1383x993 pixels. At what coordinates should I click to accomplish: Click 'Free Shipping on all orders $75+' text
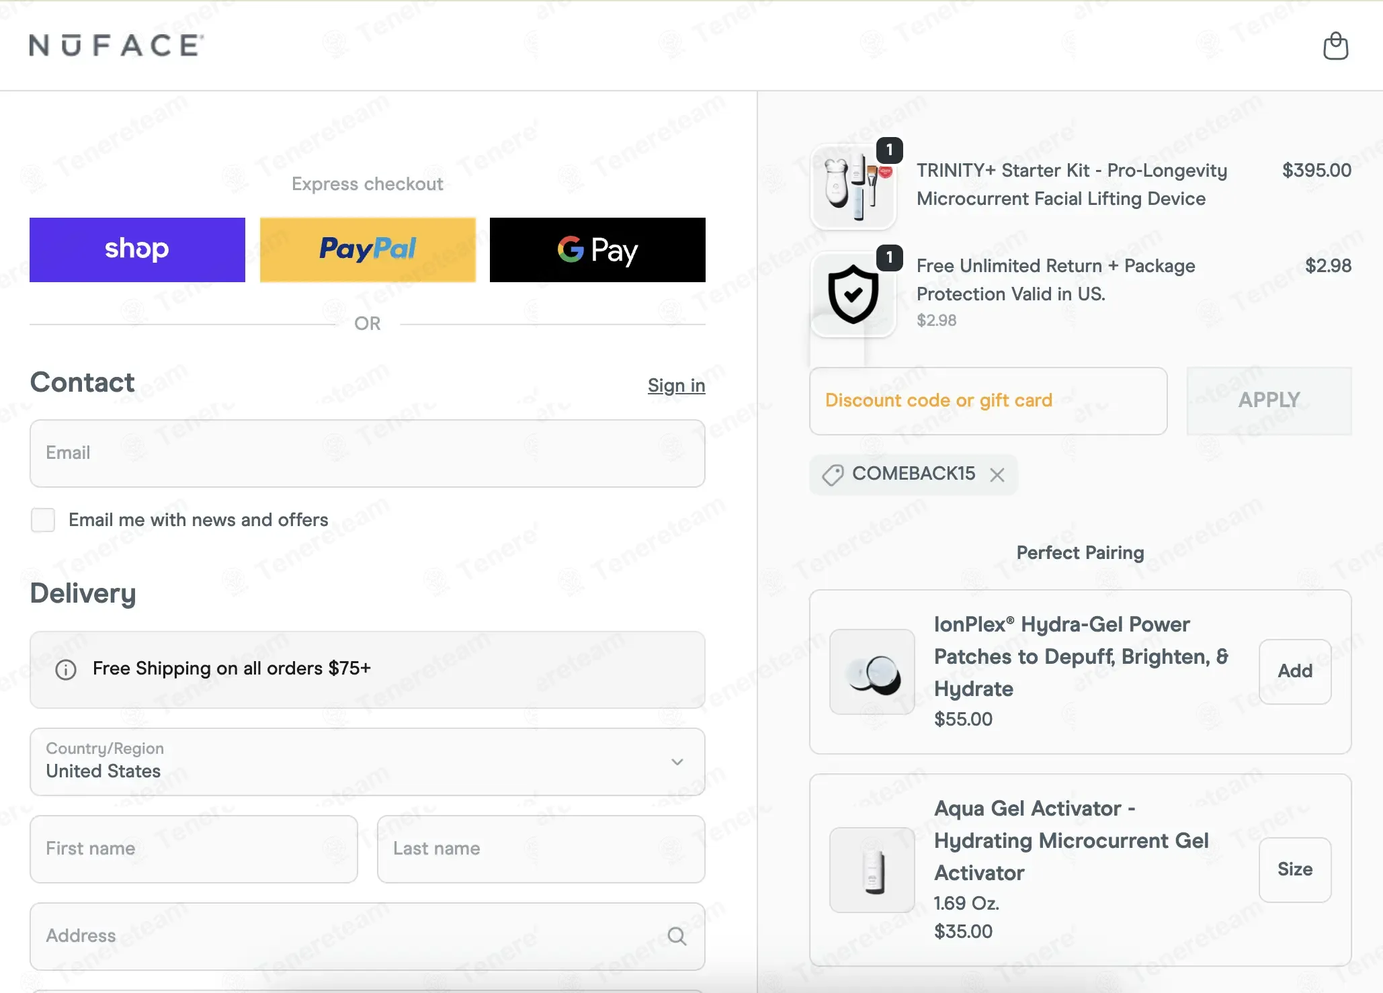click(x=232, y=668)
